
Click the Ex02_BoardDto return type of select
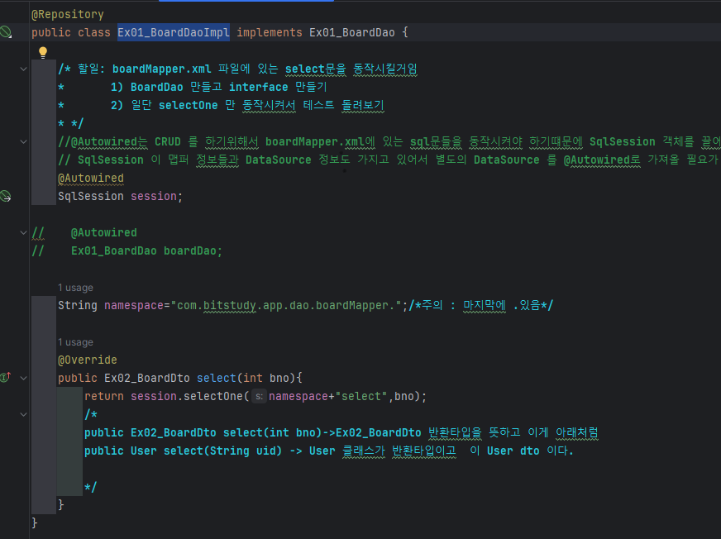pos(146,378)
